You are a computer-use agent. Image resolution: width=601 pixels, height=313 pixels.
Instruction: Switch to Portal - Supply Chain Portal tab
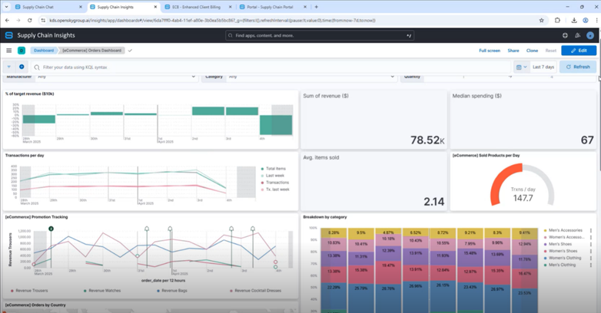[269, 6]
